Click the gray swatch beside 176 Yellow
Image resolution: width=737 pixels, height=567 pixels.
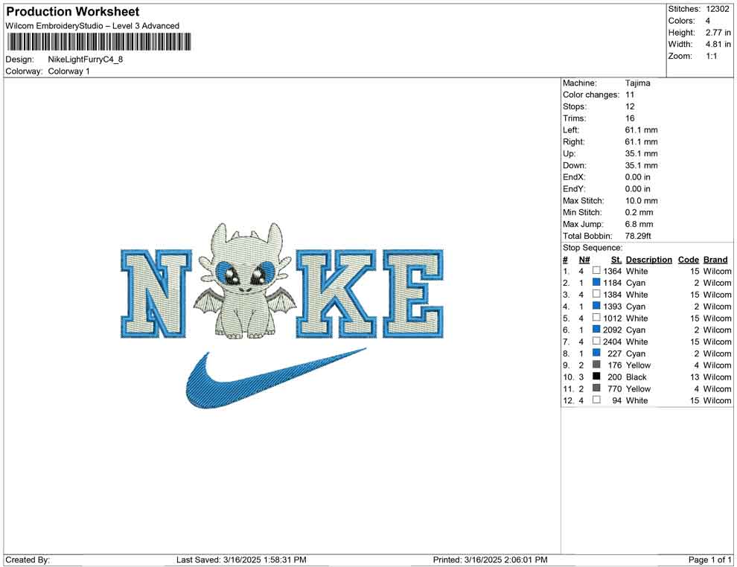click(596, 365)
